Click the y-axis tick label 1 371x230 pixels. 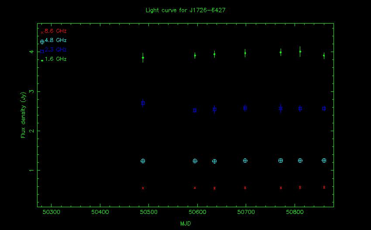click(31, 170)
